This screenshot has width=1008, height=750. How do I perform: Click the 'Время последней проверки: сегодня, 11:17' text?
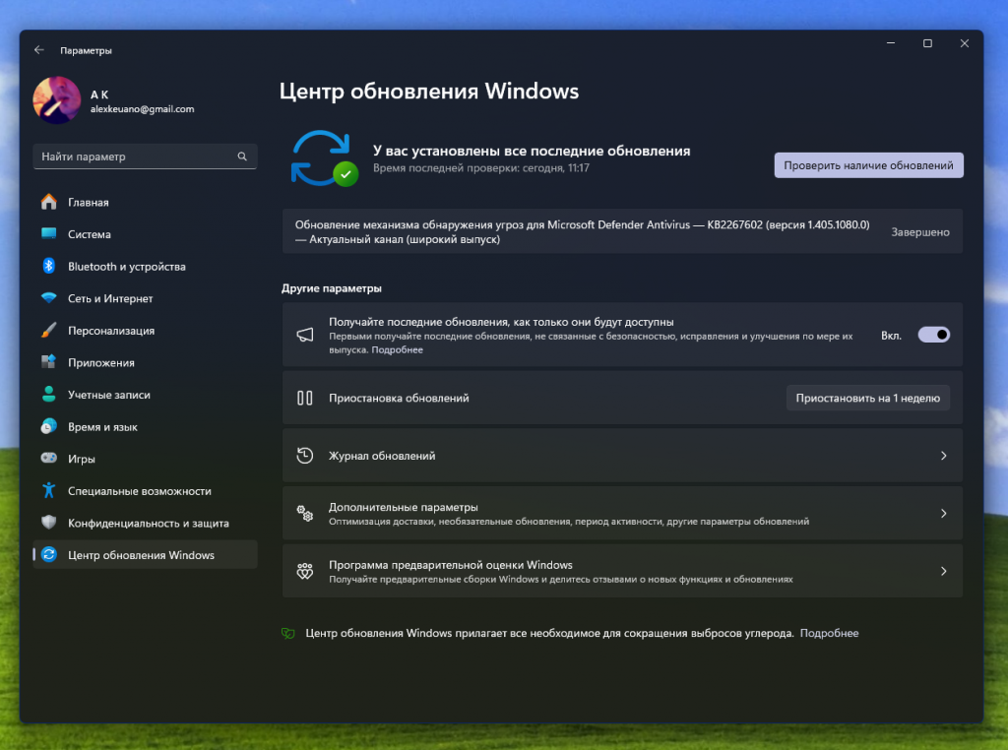coord(480,168)
